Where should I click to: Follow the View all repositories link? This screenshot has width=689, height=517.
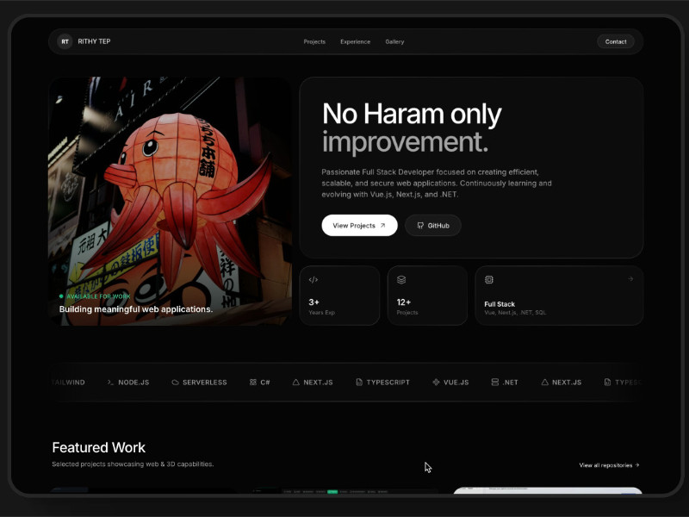point(609,465)
